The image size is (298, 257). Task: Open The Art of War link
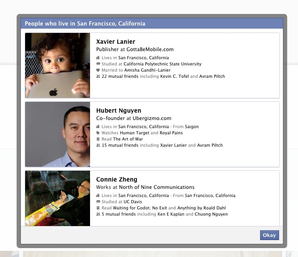(x=128, y=139)
